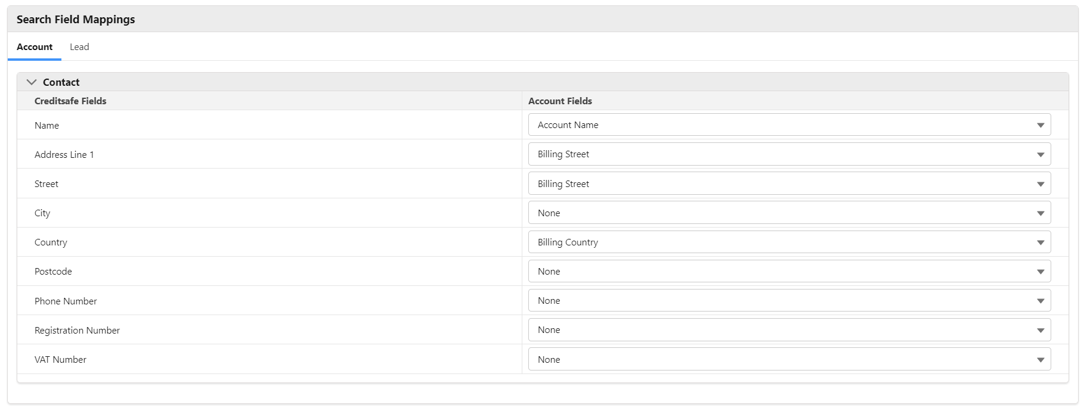This screenshot has height=414, width=1090.
Task: Open the VAT Number mapping dropdown
Action: (789, 360)
